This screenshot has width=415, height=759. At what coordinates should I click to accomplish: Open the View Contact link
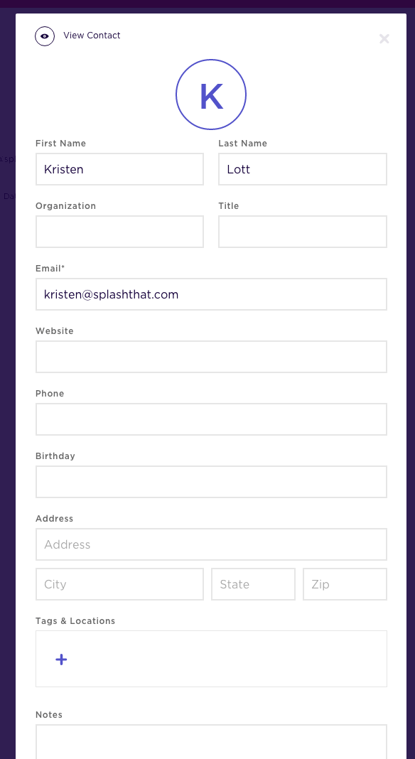92,36
